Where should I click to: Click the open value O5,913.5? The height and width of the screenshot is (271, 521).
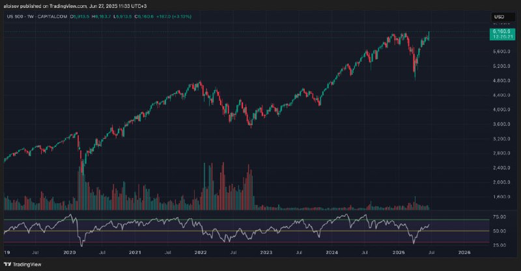tap(79, 16)
